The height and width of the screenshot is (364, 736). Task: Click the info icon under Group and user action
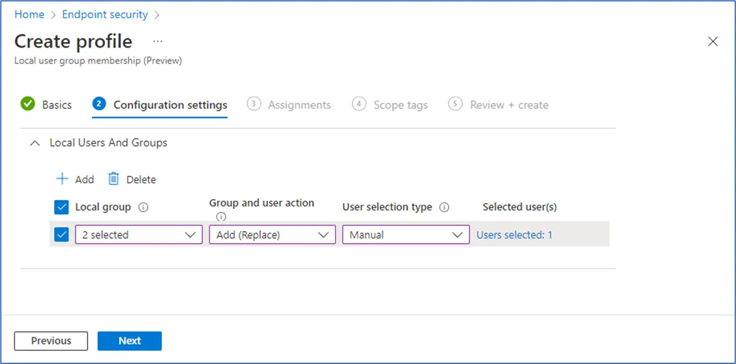221,217
